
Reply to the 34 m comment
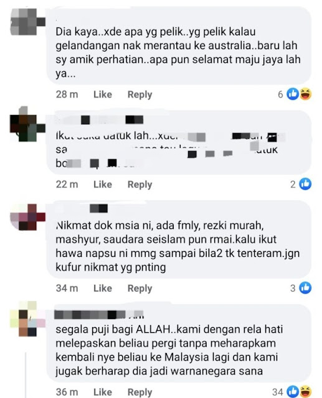coord(140,289)
